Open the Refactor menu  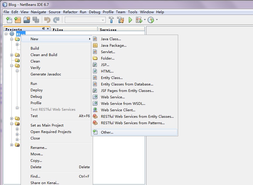70,12
